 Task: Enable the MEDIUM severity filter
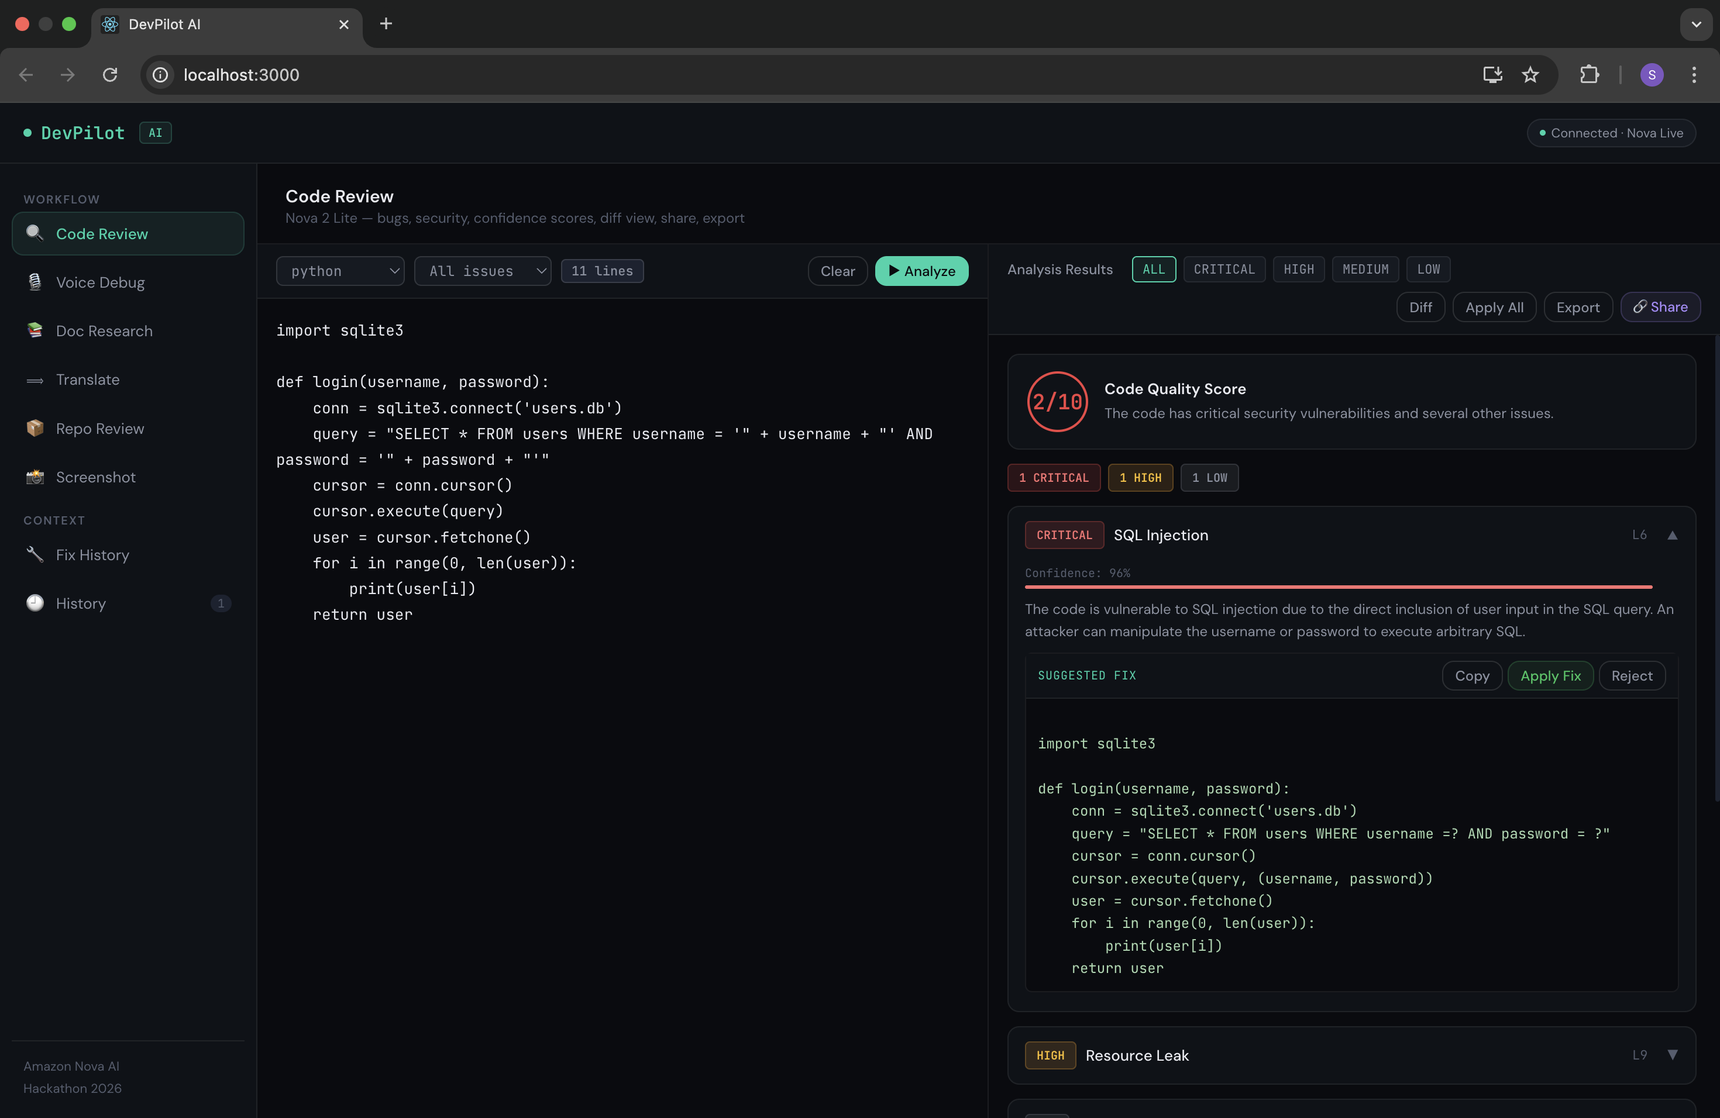click(1364, 268)
